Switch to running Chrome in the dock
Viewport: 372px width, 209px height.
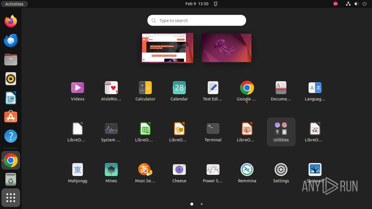(x=11, y=160)
